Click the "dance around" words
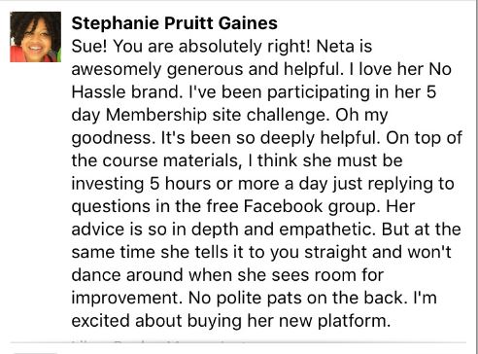 127,275
